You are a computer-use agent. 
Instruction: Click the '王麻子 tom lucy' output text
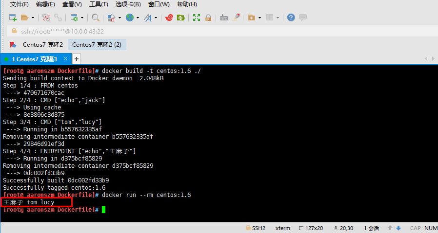[29, 202]
